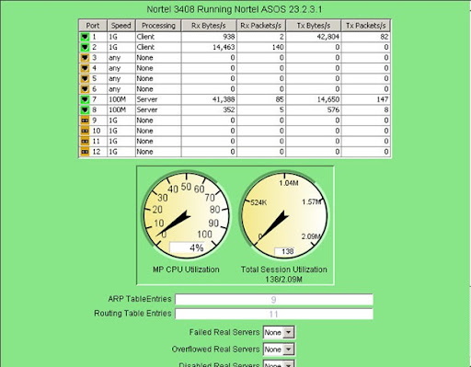The height and width of the screenshot is (367, 471).
Task: Expand the Disabled Real Servers dropdown
Action: [x=279, y=364]
